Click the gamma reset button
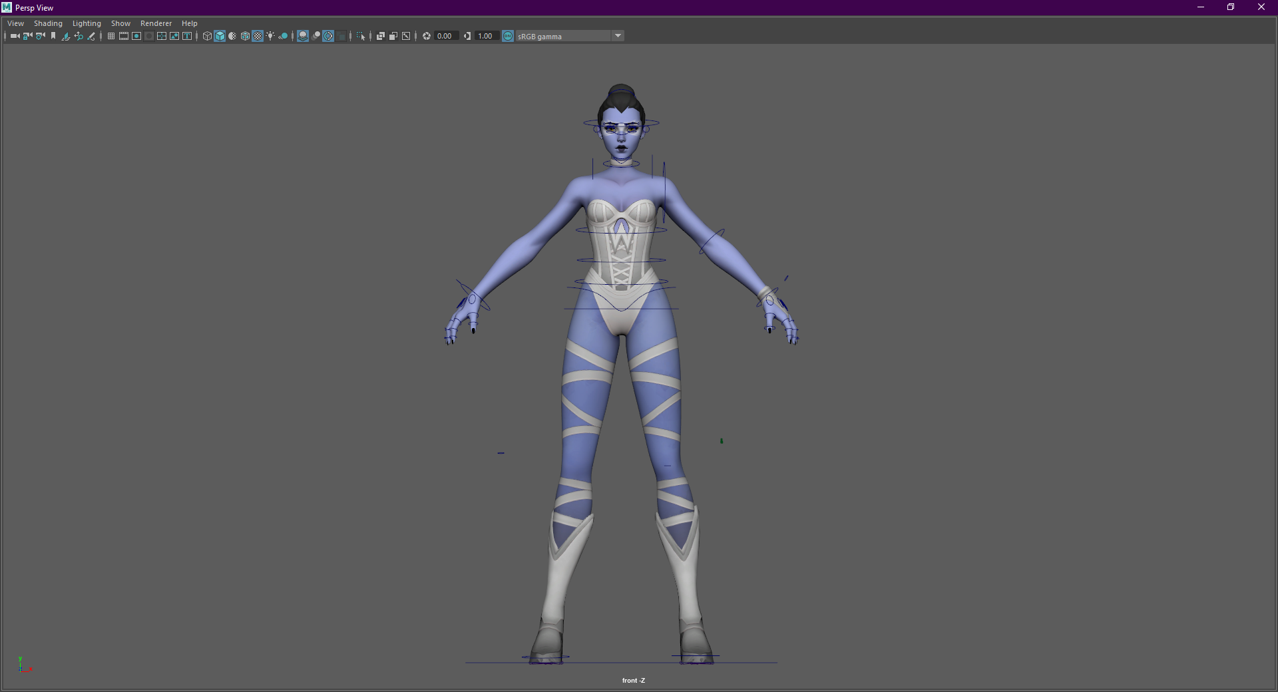The height and width of the screenshot is (692, 1278). pos(467,36)
